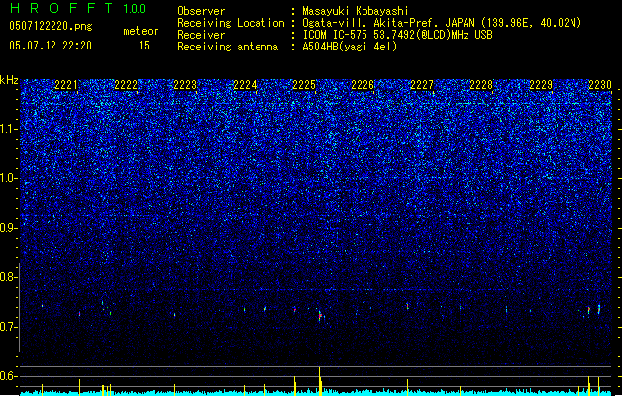This screenshot has height=396, width=623.
Task: Click time marker 2227
Action: (422, 85)
